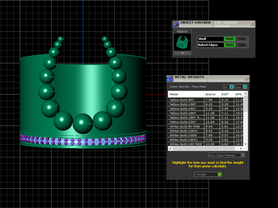Select the Yellow Gold:18KY row

[206, 113]
